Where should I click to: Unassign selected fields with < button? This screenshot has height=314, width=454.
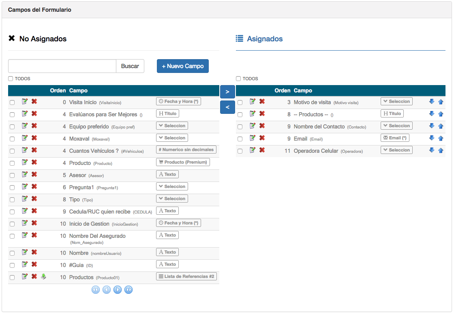227,107
